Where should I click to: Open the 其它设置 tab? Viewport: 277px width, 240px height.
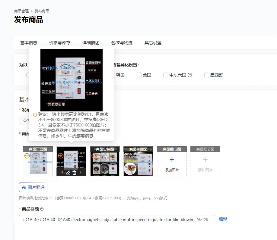[x=153, y=43]
